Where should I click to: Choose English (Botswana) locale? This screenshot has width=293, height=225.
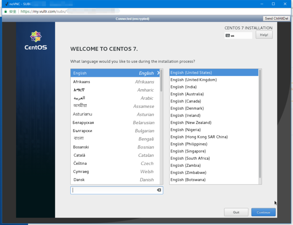214,180
